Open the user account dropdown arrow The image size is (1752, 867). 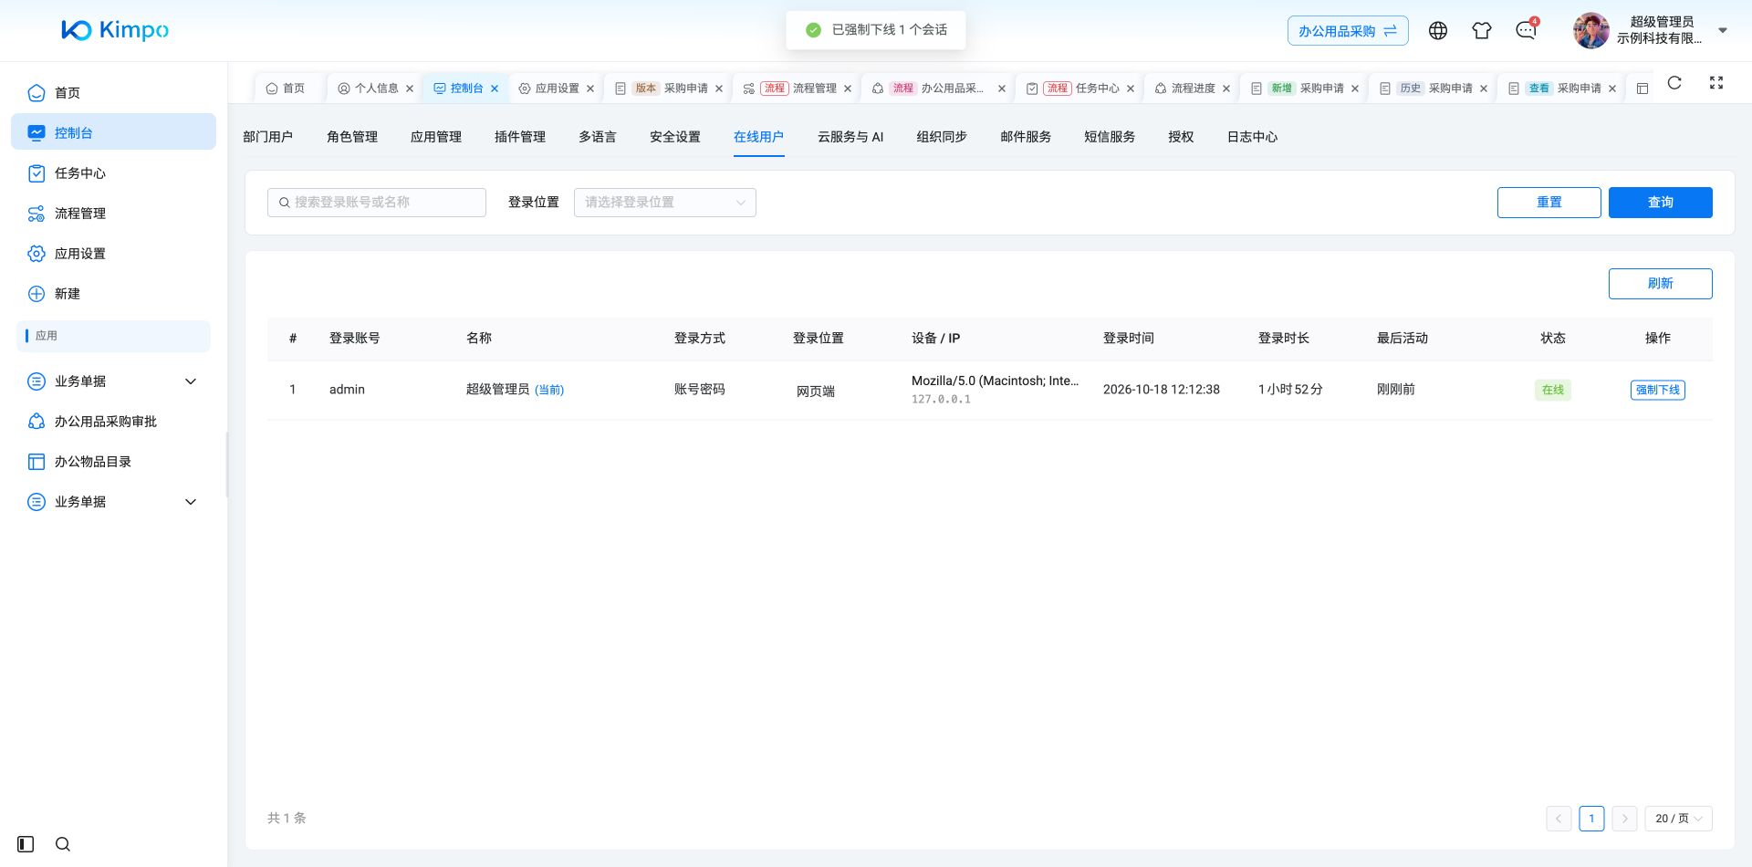click(x=1723, y=30)
